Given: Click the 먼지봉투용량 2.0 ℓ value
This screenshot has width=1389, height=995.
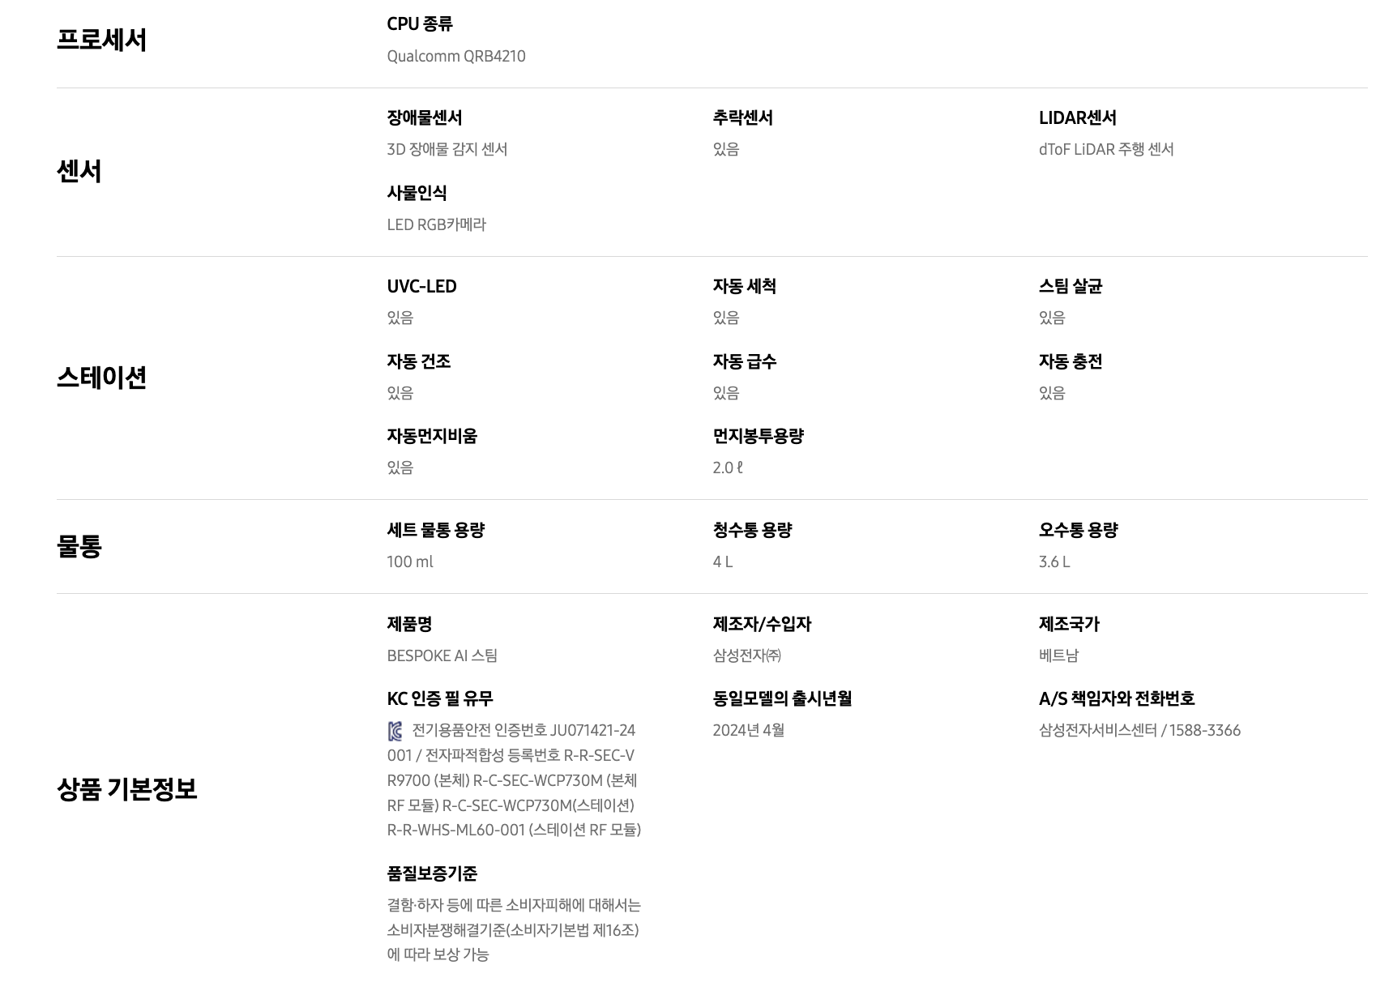Looking at the screenshot, I should point(727,468).
